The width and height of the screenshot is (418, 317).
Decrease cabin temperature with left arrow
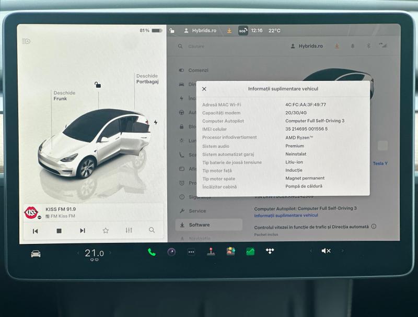pos(78,253)
